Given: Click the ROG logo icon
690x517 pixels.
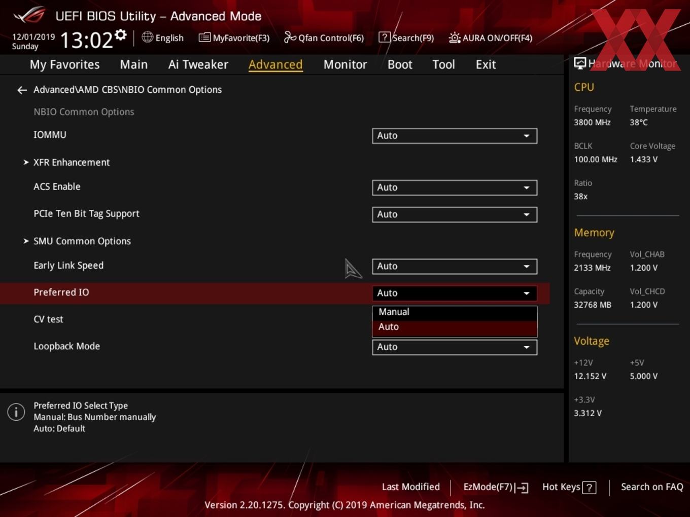Looking at the screenshot, I should pos(29,15).
